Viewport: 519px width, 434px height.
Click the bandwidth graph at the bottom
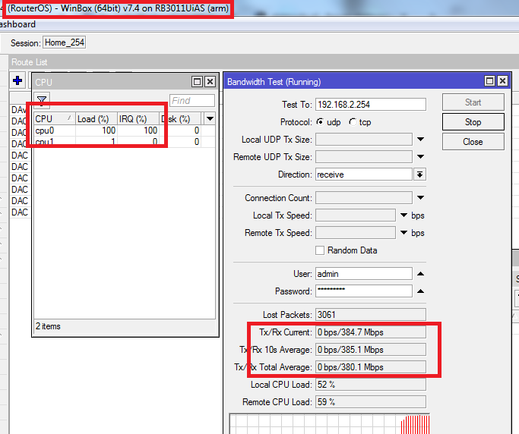click(x=330, y=423)
